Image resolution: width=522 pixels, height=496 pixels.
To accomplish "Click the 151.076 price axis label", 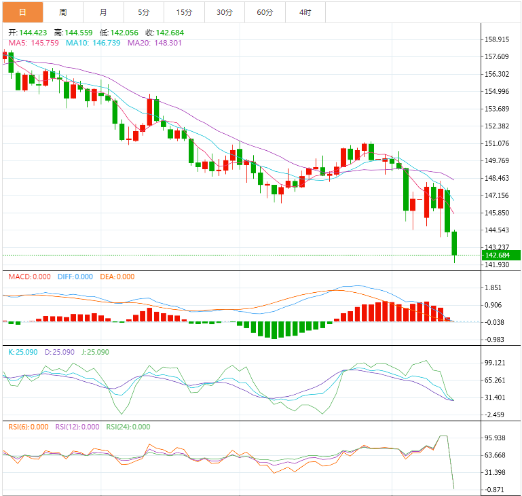I will 497,143.
